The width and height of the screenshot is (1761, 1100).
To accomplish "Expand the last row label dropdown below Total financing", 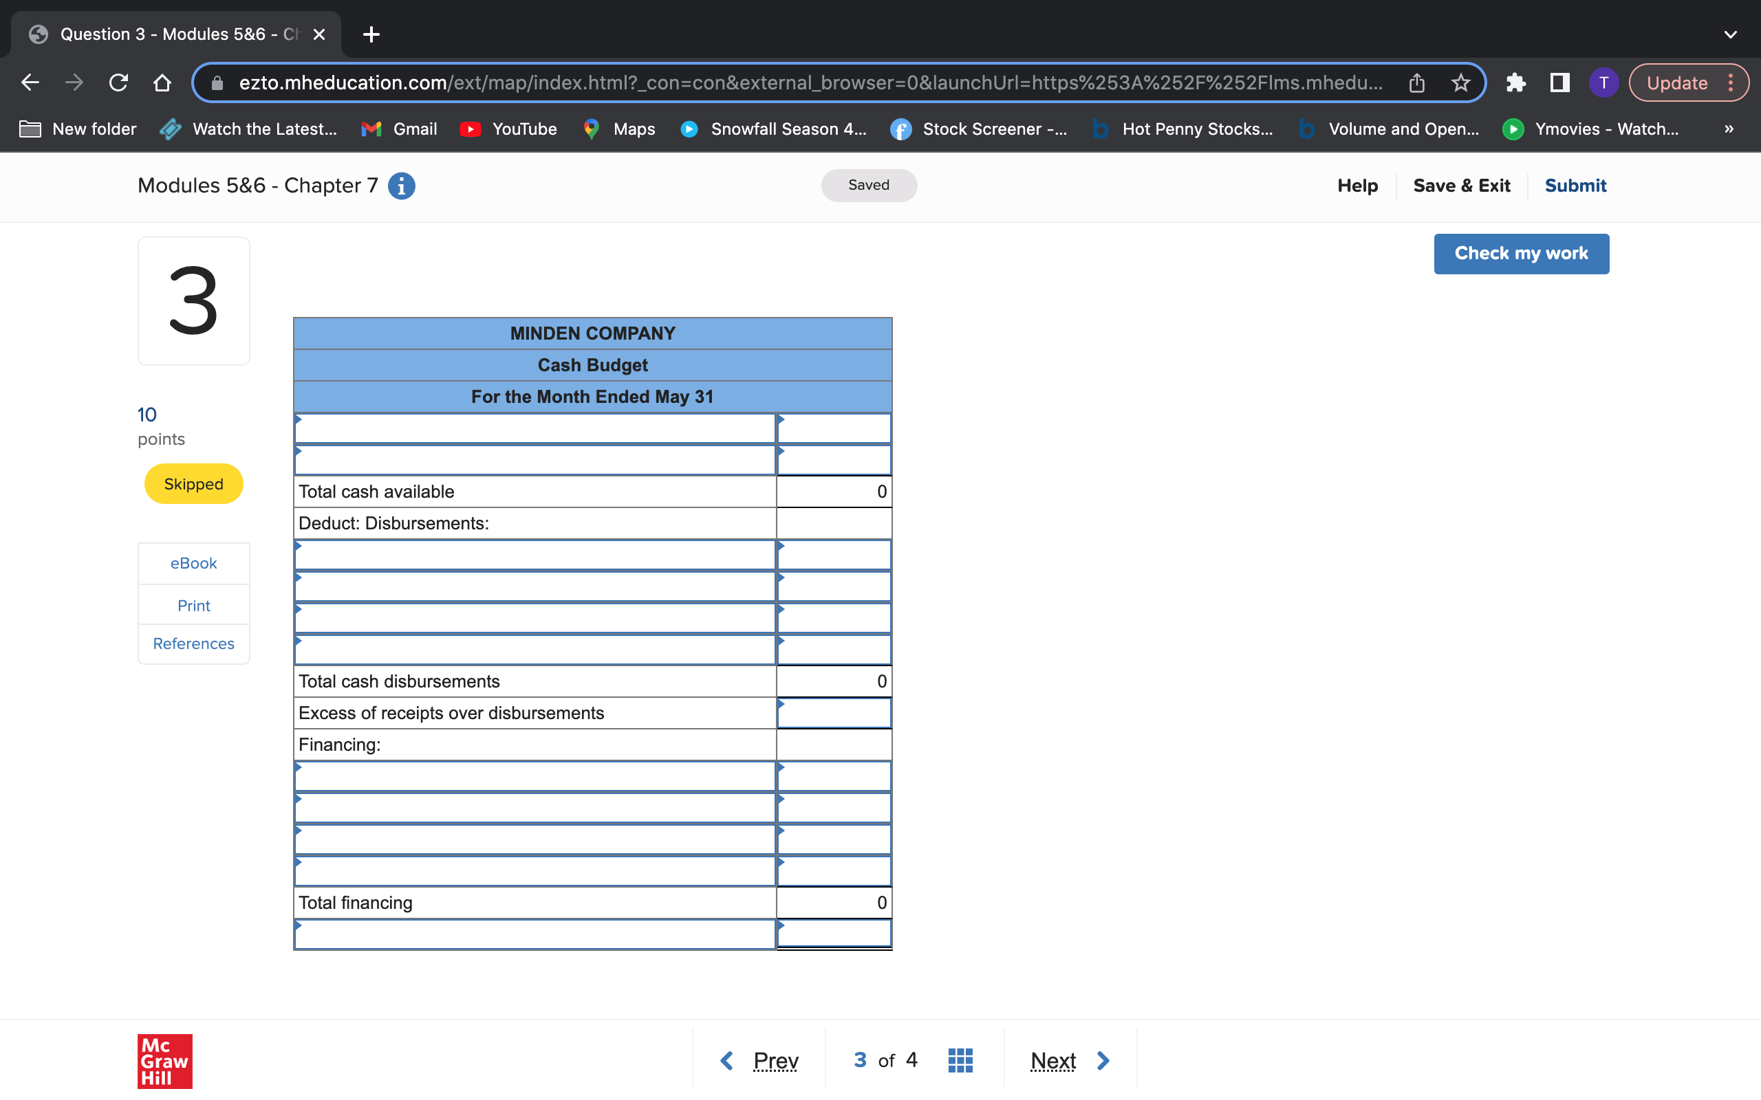I will coord(534,934).
